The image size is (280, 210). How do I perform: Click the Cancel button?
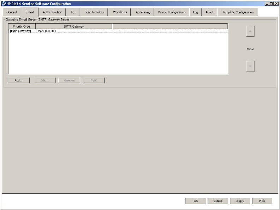click(218, 201)
